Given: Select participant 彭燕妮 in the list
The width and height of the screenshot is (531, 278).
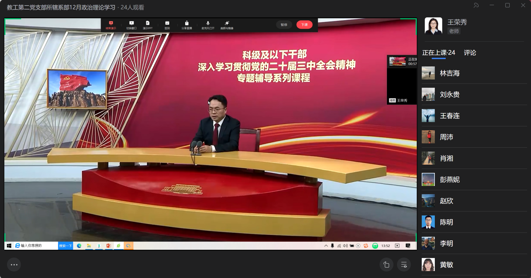Looking at the screenshot, I should click(x=450, y=180).
